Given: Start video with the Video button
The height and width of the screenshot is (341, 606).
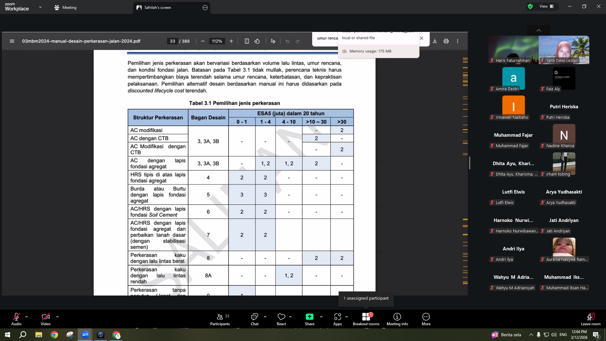Looking at the screenshot, I should pyautogui.click(x=45, y=319).
